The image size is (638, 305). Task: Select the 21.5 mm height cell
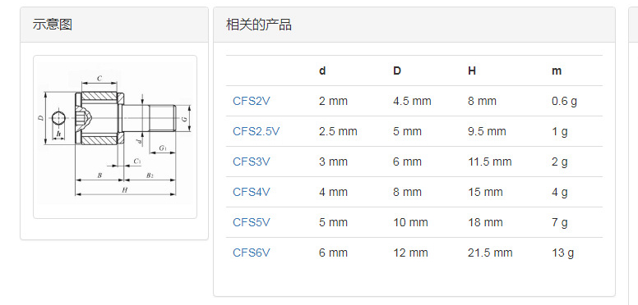[x=490, y=253]
